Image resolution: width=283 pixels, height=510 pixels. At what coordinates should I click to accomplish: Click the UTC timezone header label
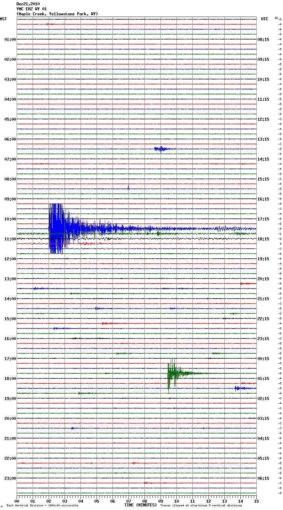pyautogui.click(x=264, y=19)
